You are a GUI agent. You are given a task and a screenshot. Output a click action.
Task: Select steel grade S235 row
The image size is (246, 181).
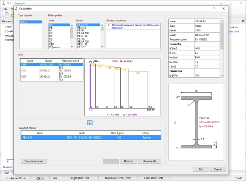pos(51,76)
